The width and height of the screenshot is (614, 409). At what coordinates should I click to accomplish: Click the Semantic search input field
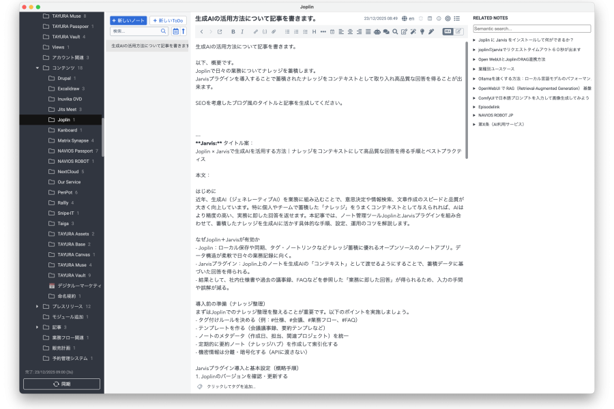point(531,29)
